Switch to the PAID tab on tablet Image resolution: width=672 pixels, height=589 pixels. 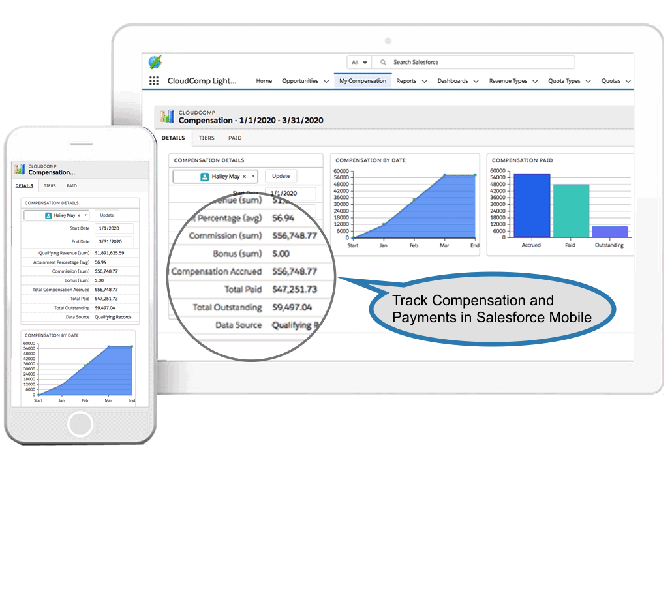tap(235, 138)
